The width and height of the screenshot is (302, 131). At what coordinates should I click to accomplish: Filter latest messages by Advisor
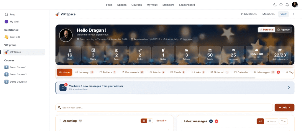(x=272, y=121)
